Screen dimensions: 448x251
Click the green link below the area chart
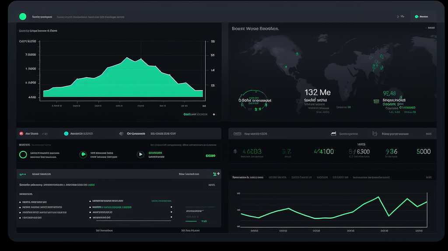click(195, 114)
